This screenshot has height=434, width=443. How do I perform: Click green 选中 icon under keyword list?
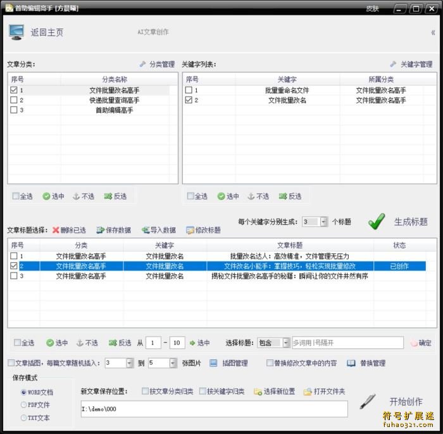(x=221, y=196)
